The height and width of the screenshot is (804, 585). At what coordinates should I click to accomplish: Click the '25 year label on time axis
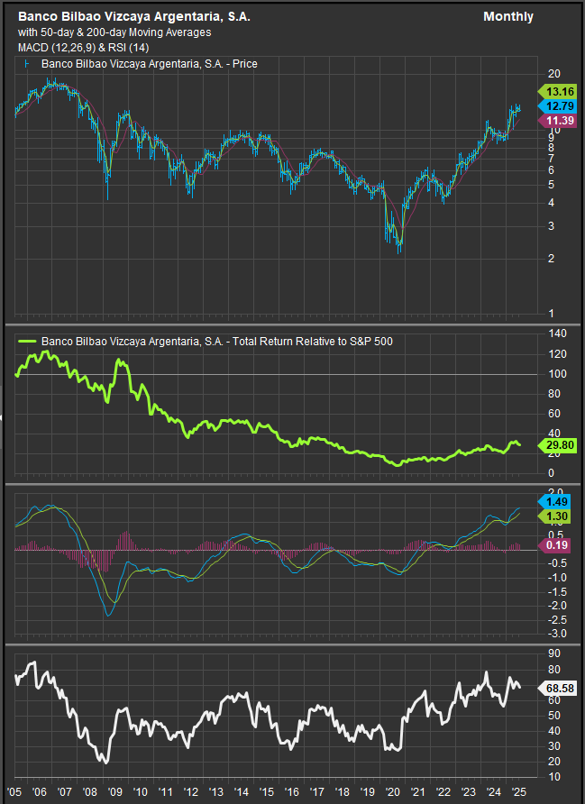tap(519, 791)
